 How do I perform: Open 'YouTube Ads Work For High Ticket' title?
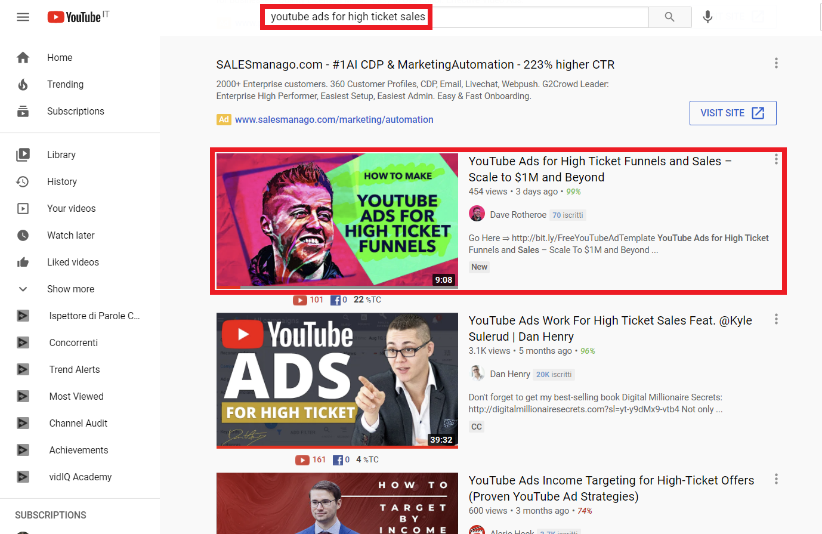(610, 328)
